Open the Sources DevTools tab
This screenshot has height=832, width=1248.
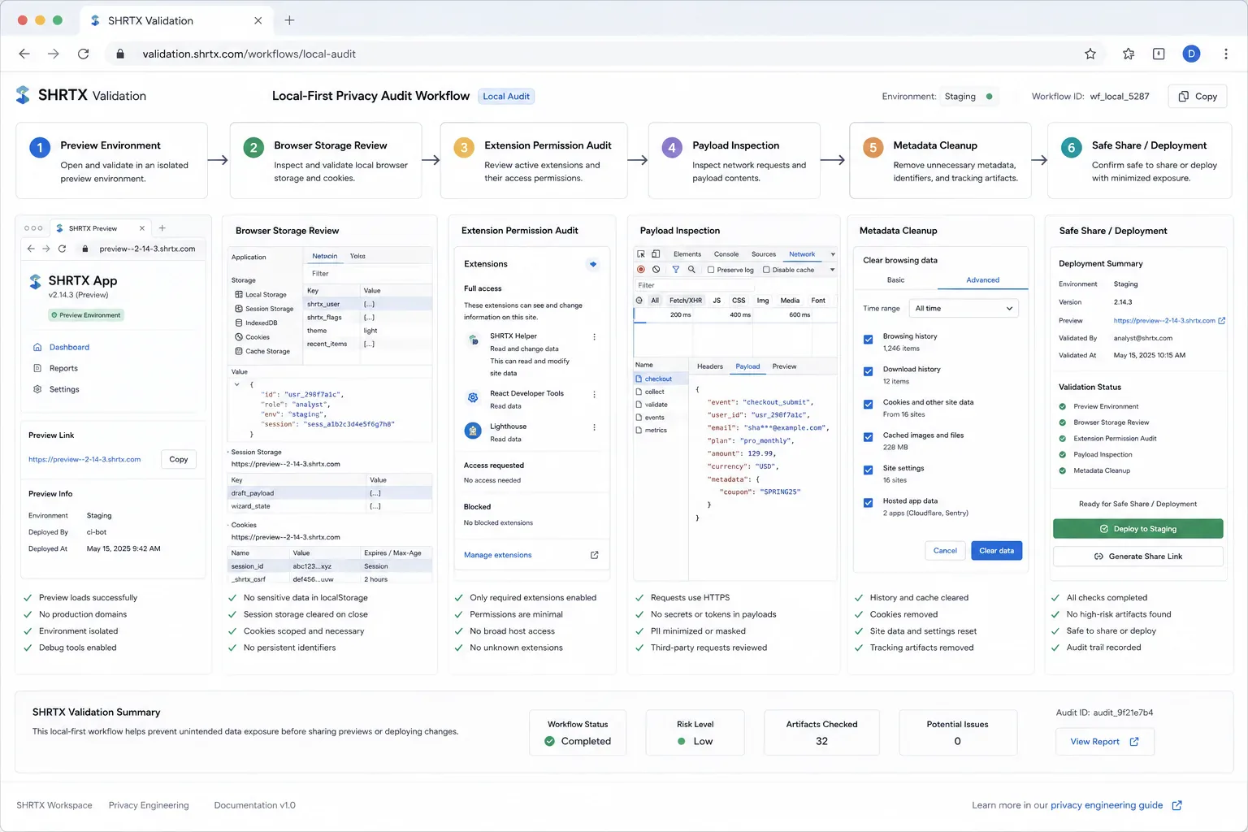[763, 254]
